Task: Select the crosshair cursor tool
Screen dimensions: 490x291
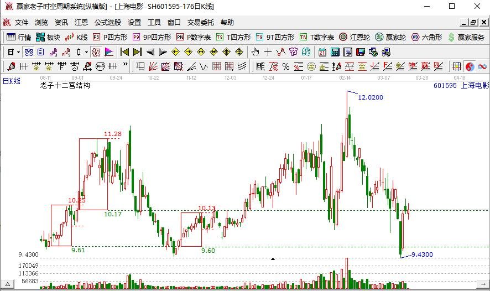Action: [268, 52]
